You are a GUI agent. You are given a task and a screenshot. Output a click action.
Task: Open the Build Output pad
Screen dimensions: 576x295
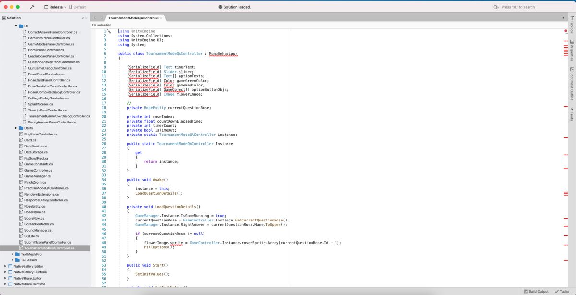(536, 291)
